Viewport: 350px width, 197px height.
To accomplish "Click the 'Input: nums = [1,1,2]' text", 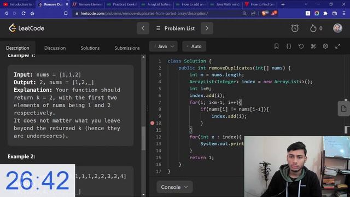I will click(x=48, y=74).
